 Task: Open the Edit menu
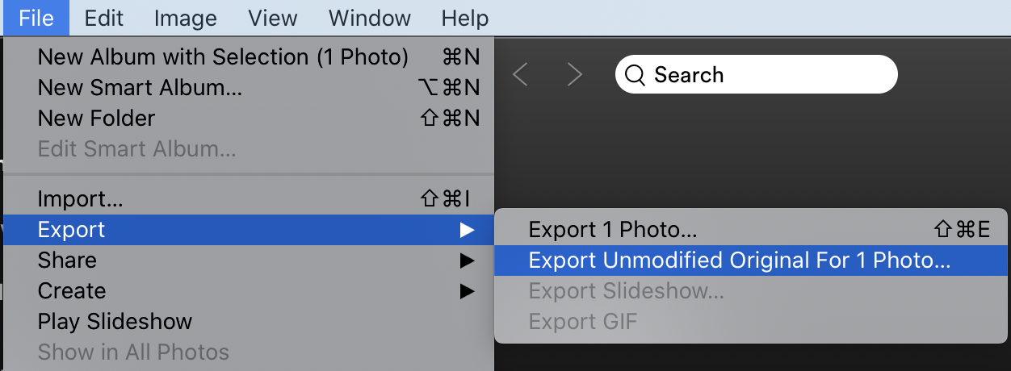pyautogui.click(x=103, y=18)
